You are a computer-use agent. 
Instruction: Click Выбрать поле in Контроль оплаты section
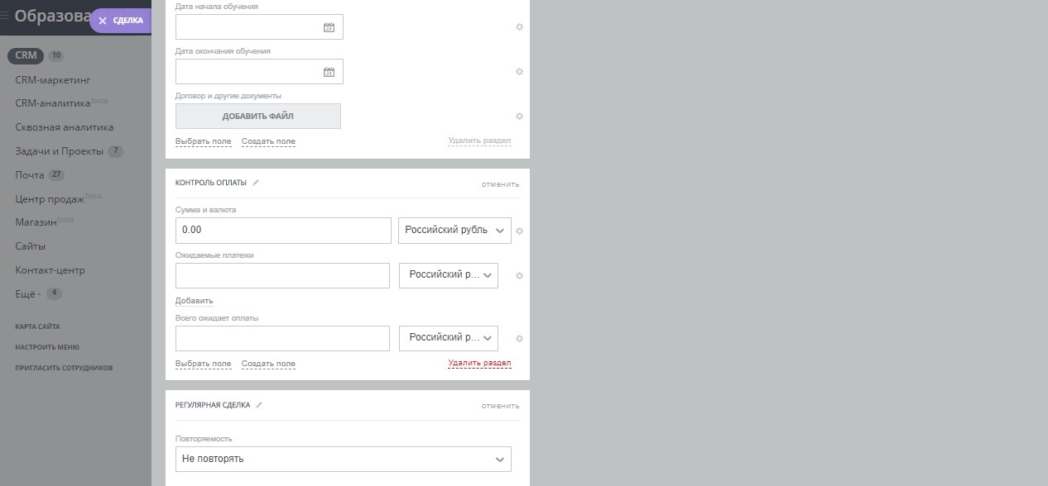pyautogui.click(x=204, y=364)
